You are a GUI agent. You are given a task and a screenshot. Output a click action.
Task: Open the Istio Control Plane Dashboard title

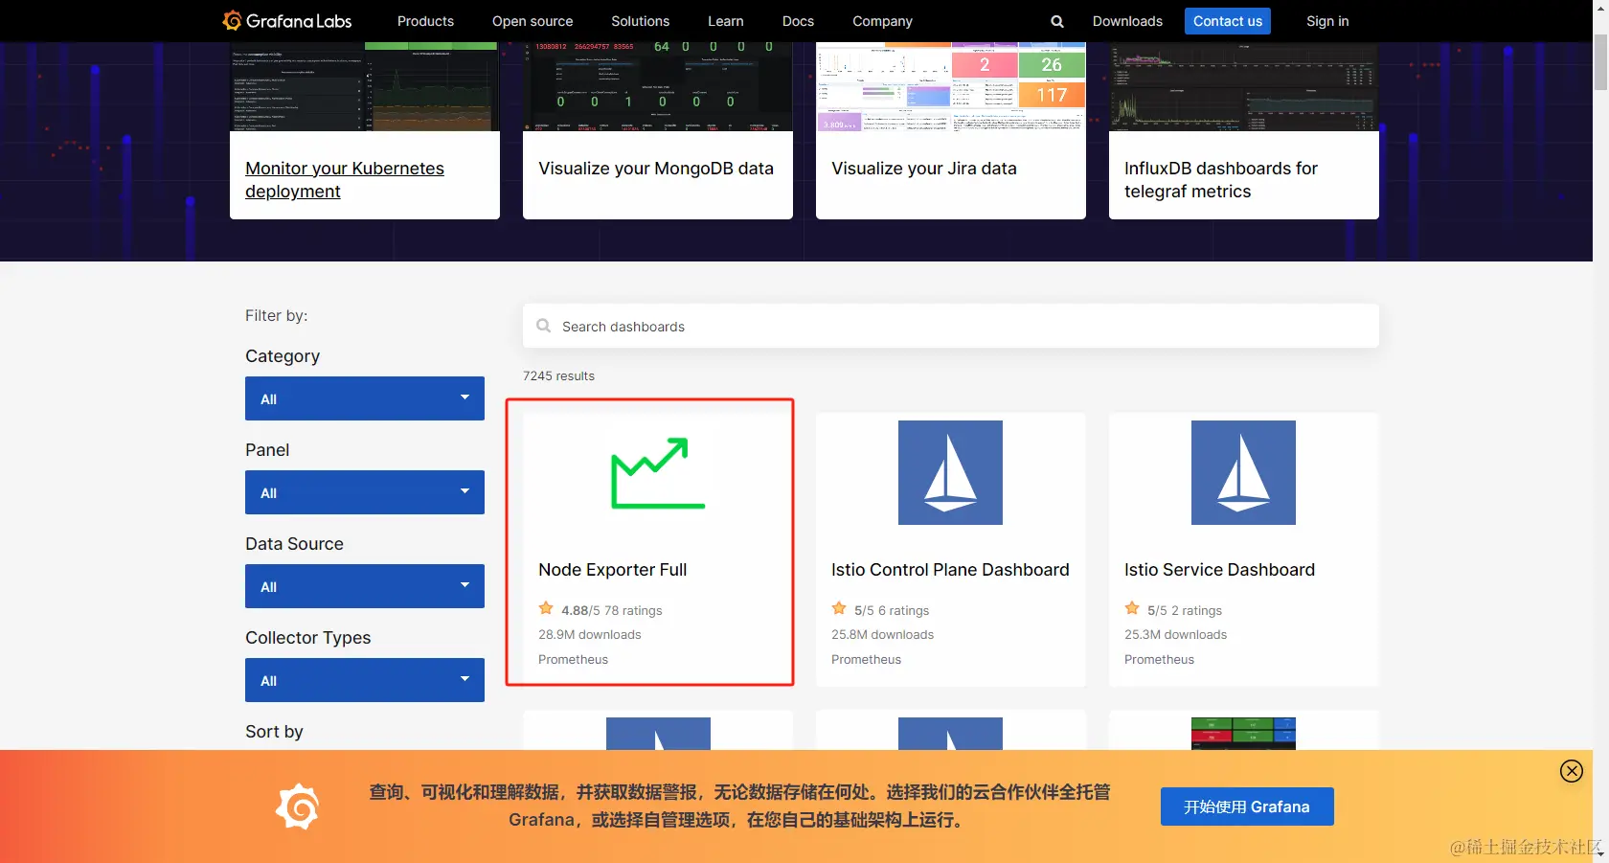pos(950,570)
